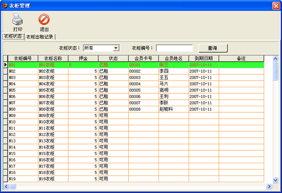Screen dimensions: 282x193
Task: Focus the 衣柜编号 input field
Action: [x=174, y=48]
